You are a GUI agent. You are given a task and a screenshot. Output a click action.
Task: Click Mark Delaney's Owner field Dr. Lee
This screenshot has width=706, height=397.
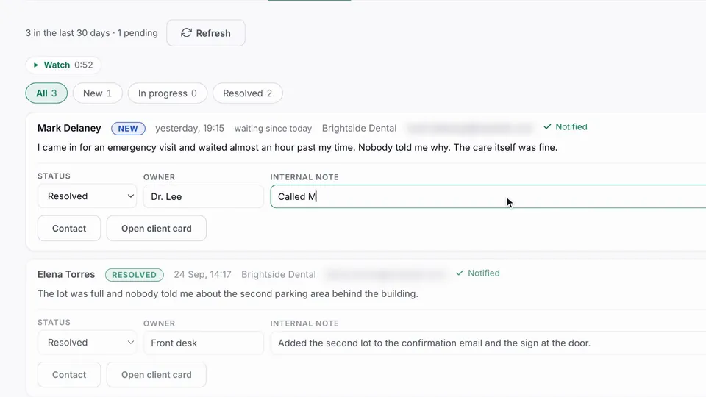pyautogui.click(x=203, y=196)
